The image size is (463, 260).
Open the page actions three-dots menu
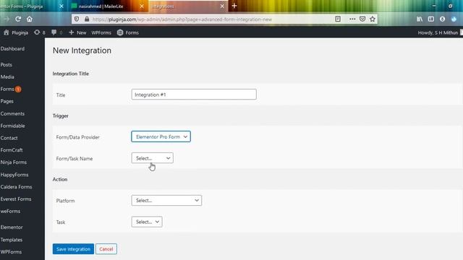pyautogui.click(x=352, y=19)
